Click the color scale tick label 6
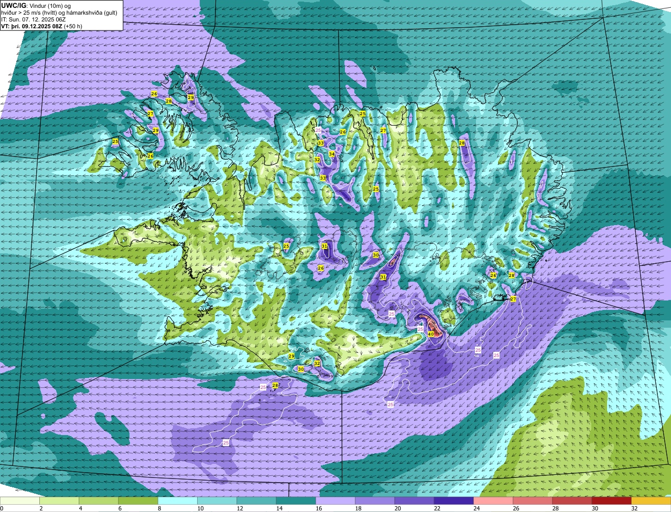This screenshot has width=671, height=512. (x=119, y=508)
